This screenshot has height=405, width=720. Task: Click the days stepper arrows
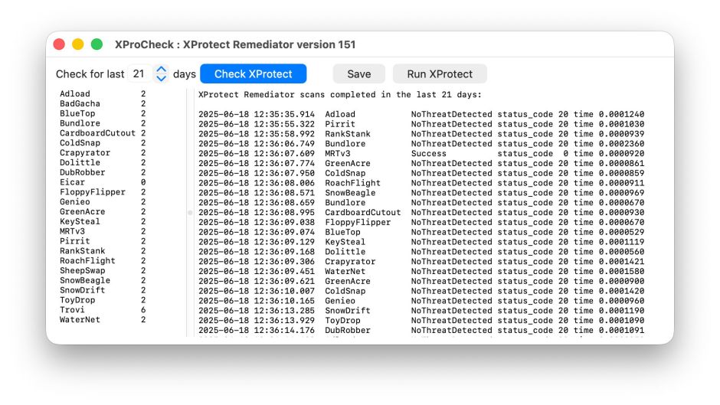(x=161, y=74)
